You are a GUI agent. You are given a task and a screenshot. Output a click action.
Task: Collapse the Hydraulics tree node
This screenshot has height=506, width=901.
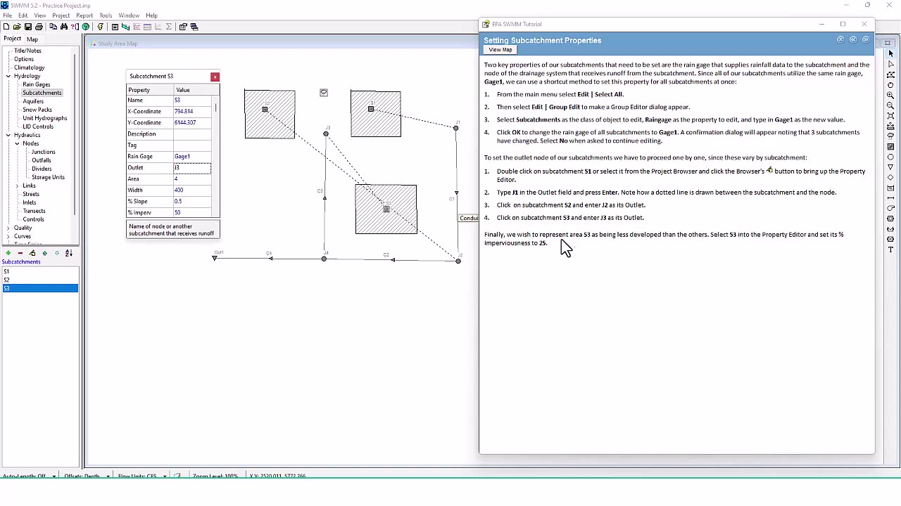click(8, 135)
